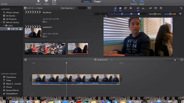Screen dimensions: 184x103
Task: Collapse the iMovie Library disclosure triangle
Action: 2,22
